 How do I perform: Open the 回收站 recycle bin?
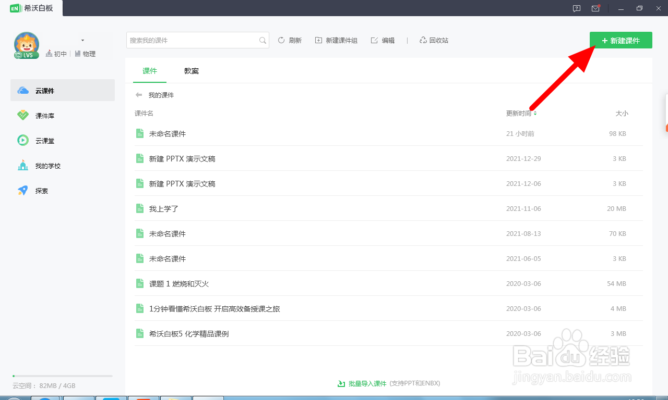coord(434,40)
